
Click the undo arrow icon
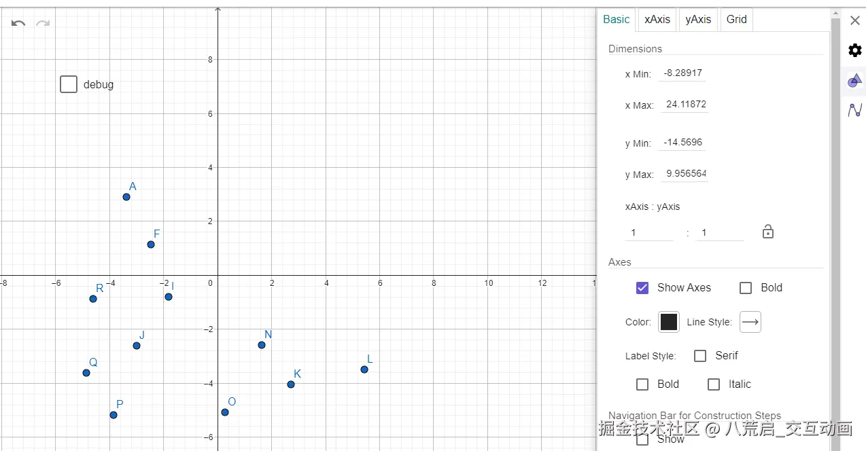[x=18, y=23]
